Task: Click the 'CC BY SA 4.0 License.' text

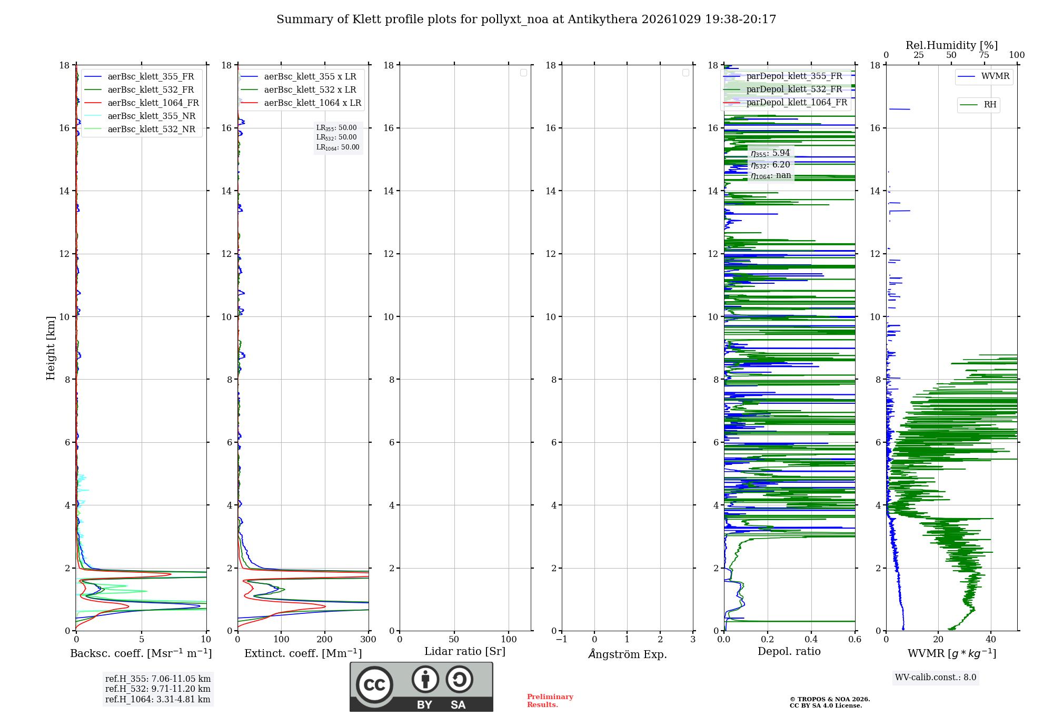Action: point(826,706)
